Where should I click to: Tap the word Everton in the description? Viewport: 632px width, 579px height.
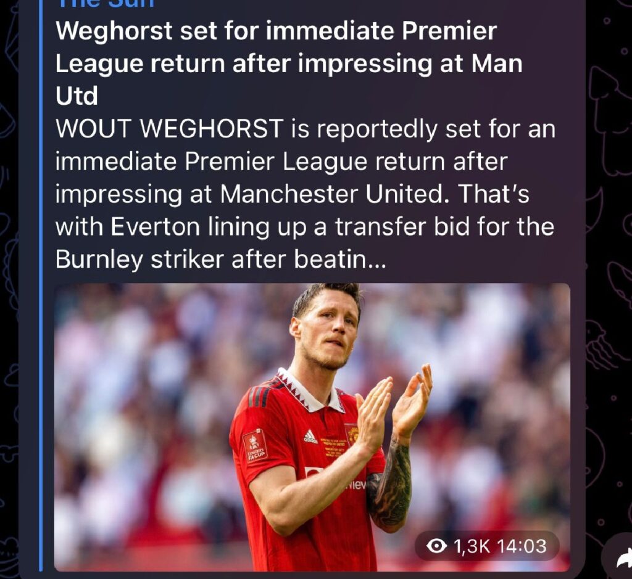[155, 227]
